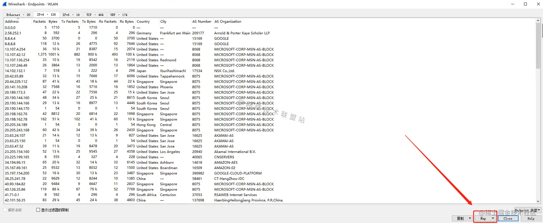
Task: Click the Wireshark fin icon in title bar
Action: 4,4
